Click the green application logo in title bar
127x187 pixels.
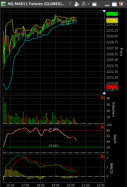[3, 4]
